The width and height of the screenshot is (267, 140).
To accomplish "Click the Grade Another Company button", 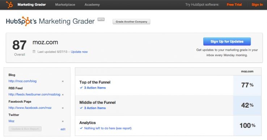I will point(131,22).
